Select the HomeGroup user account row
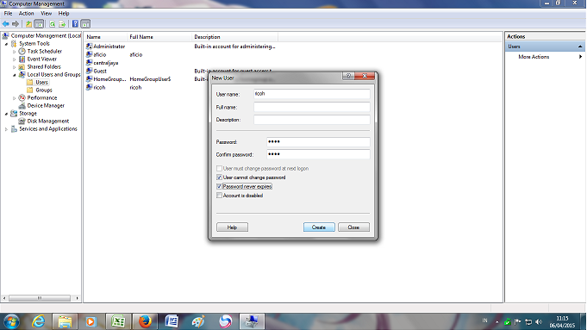The height and width of the screenshot is (330, 587). click(x=109, y=79)
